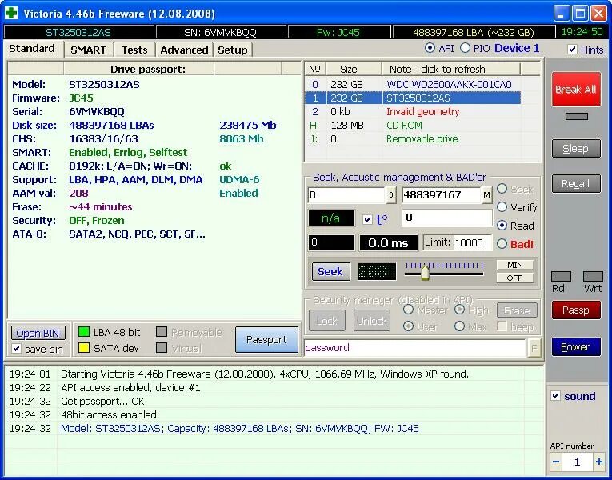Viewport: 612px width, 480px height.
Task: Select device 0 WDC WD2500AAKX-001CA0
Action: pos(413,84)
